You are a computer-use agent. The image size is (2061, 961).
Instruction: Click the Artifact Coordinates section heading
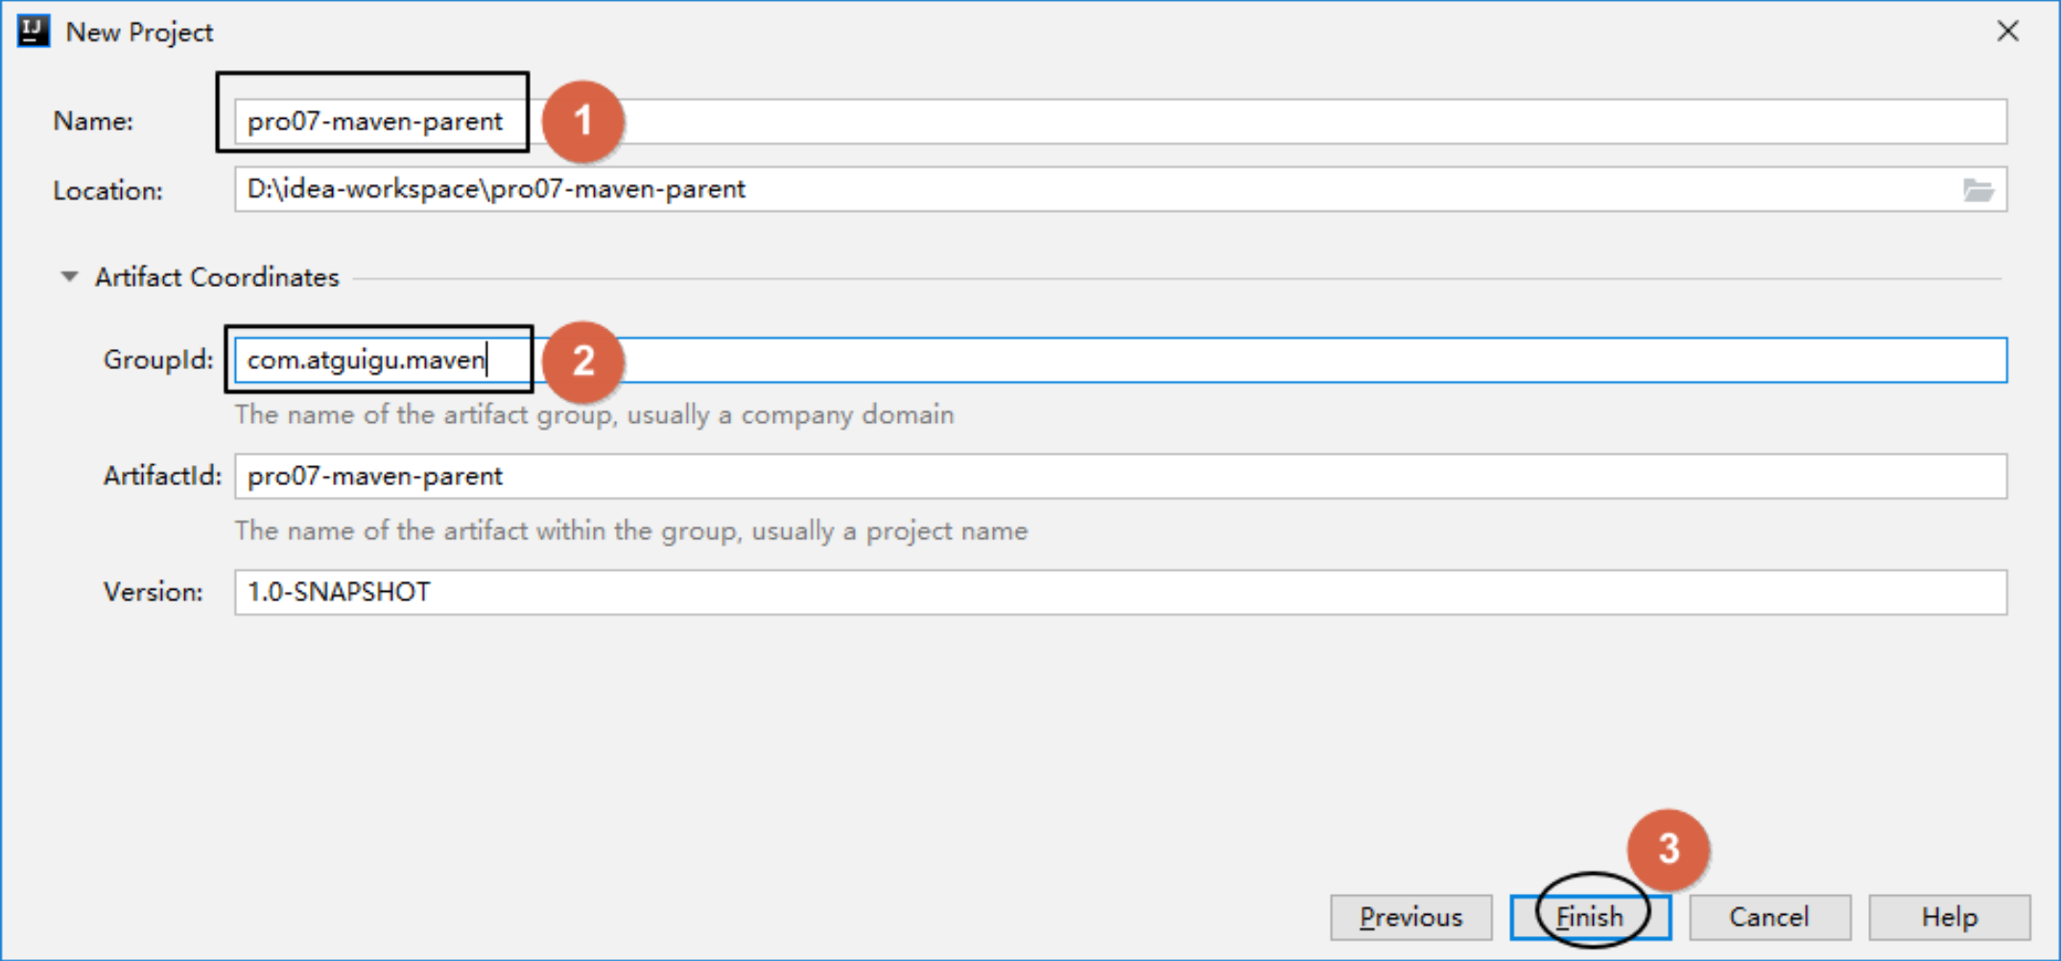tap(217, 277)
